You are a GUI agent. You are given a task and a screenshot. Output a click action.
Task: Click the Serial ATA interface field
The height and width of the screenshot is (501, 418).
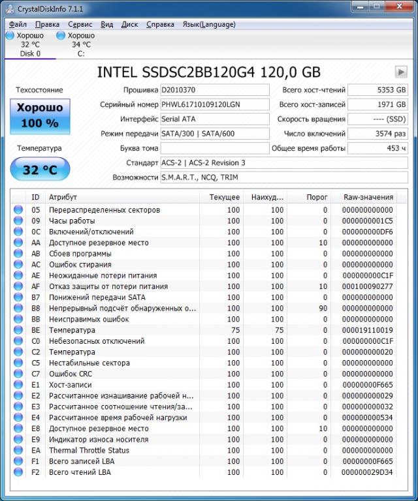(215, 119)
